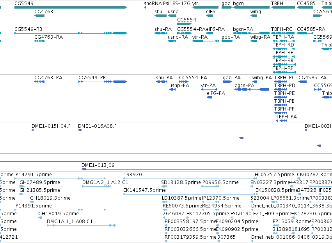Click the CG4763 gene label
The width and height of the screenshot is (332, 243).
coord(44,11)
